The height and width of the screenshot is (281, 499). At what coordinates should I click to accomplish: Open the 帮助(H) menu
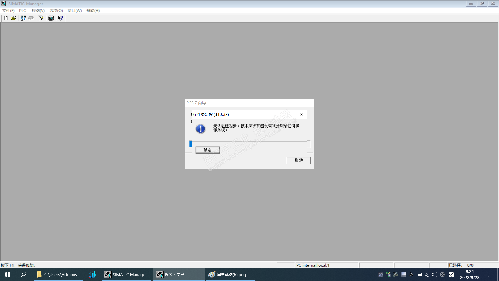tap(93, 11)
